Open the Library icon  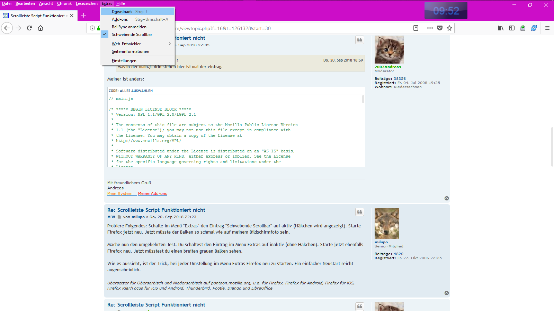click(x=501, y=28)
